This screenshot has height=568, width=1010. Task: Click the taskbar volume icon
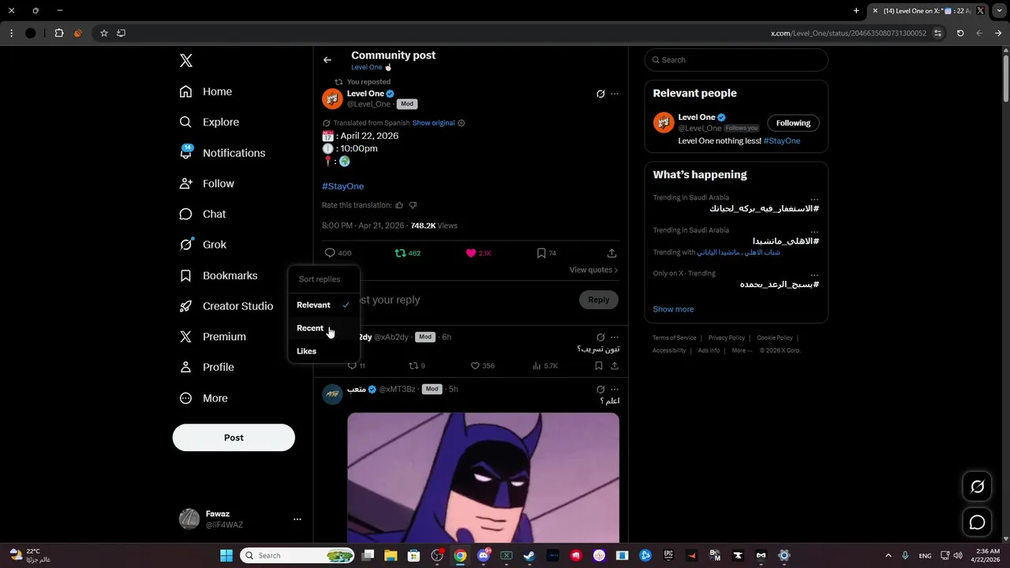pyautogui.click(x=958, y=555)
